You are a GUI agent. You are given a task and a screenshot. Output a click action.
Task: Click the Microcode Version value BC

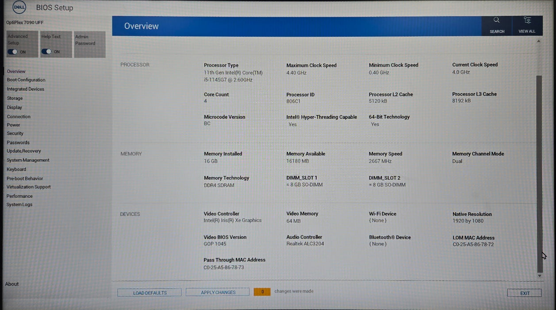(207, 124)
